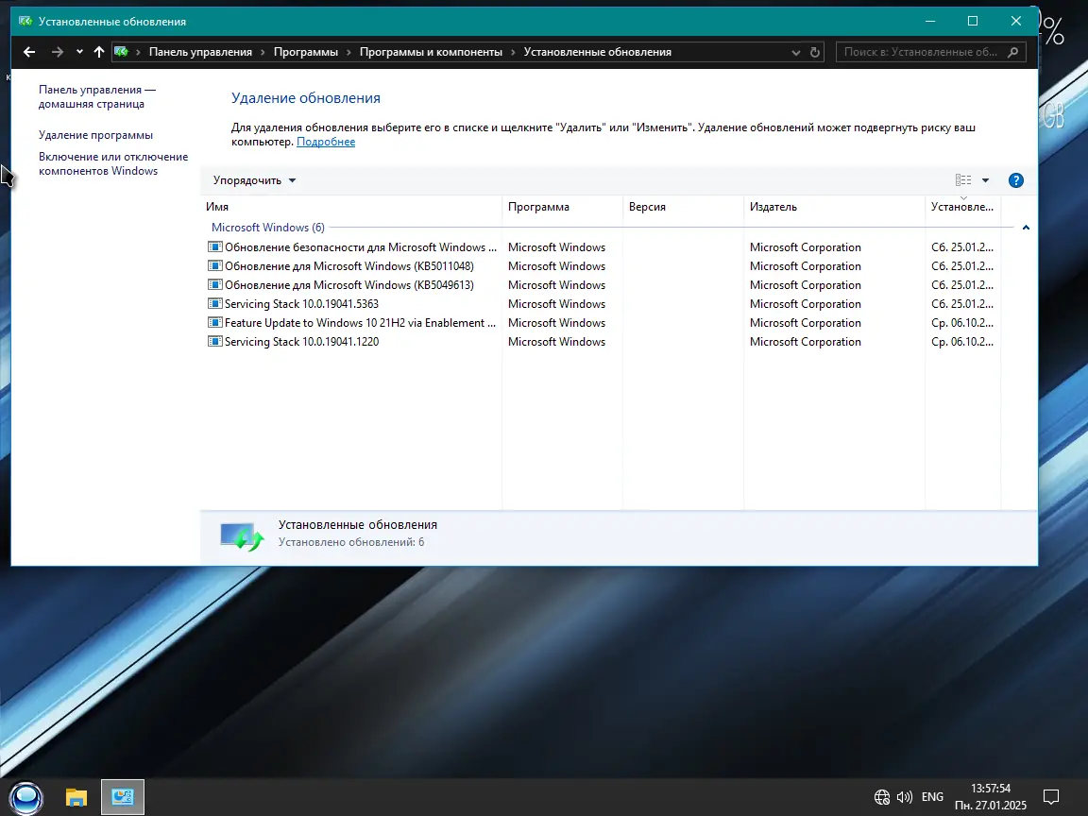Click the date cell of Servicing Stack 10.0.19041.1220
This screenshot has width=1088, height=816.
coord(961,341)
